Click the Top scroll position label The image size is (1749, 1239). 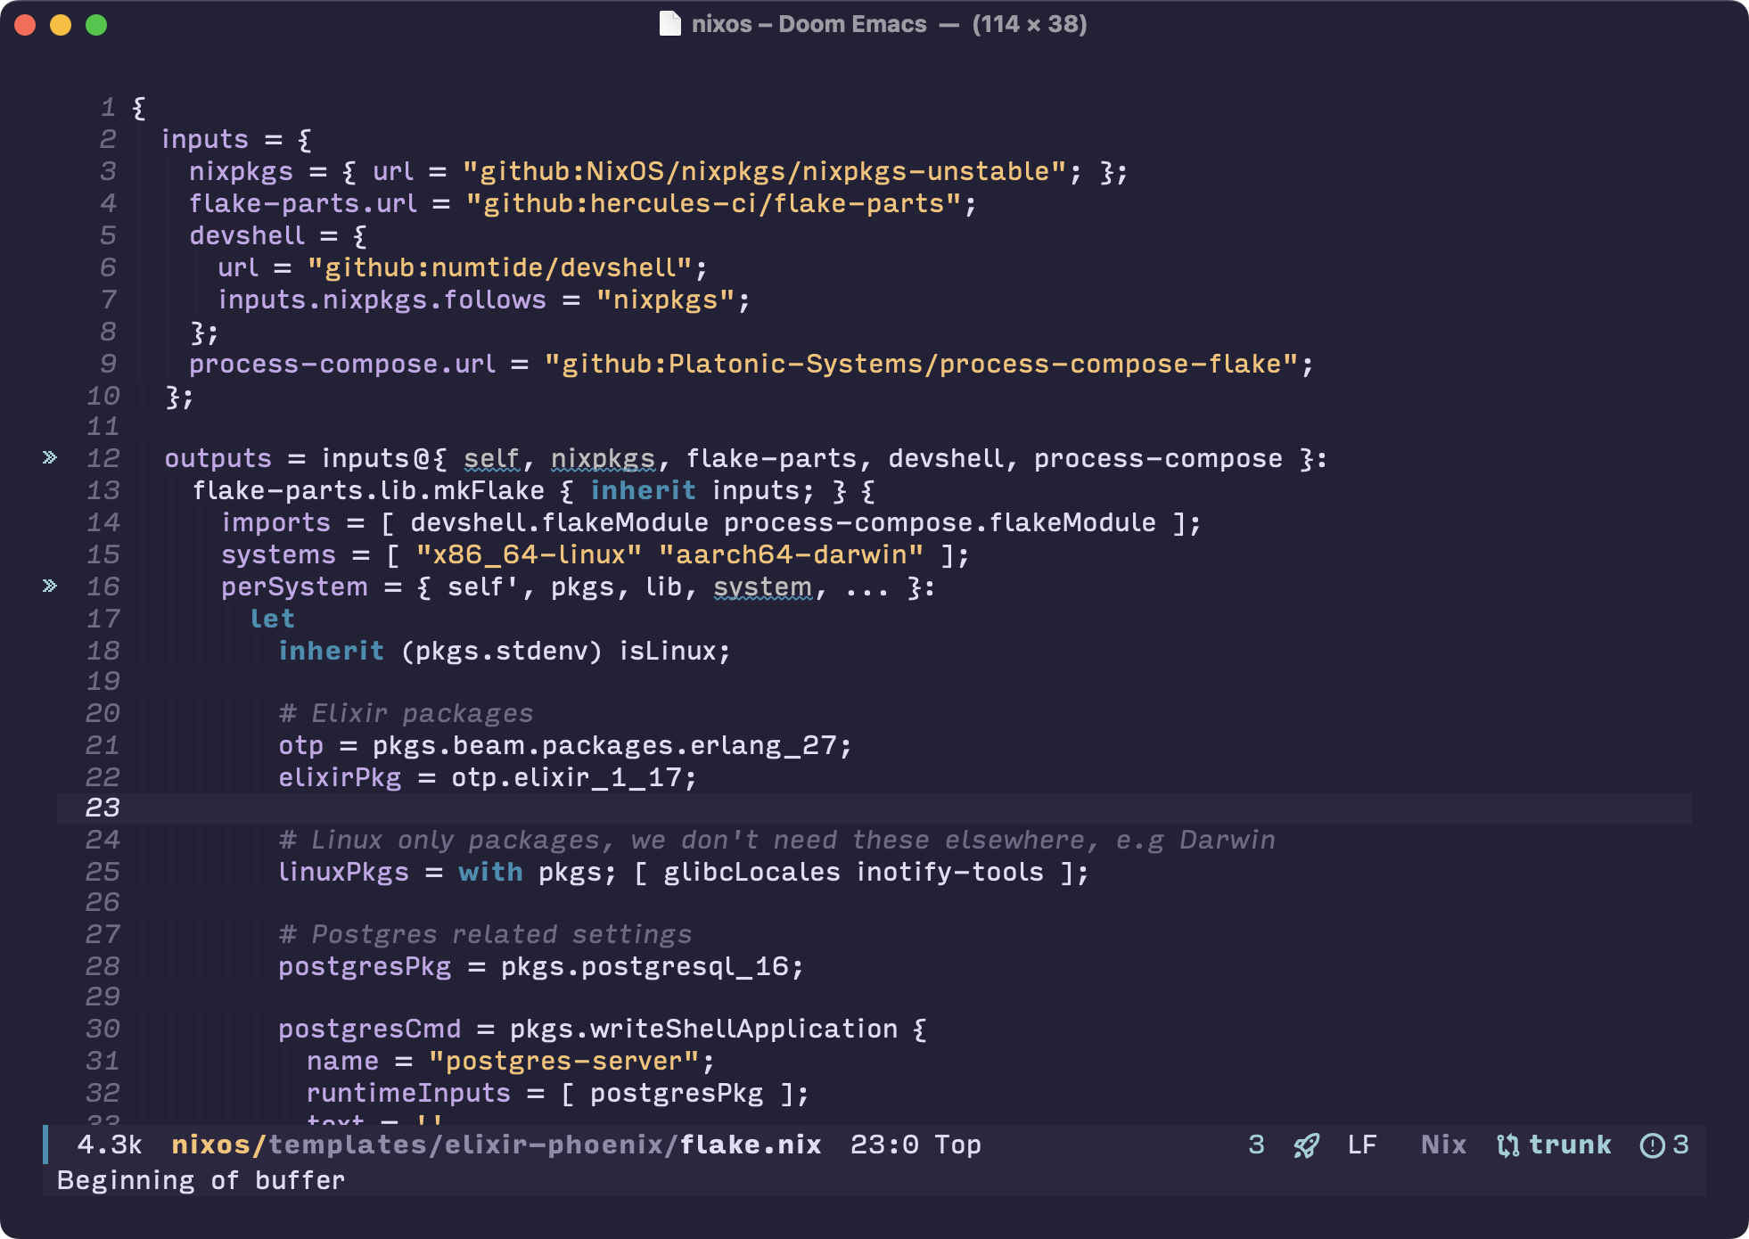(958, 1145)
